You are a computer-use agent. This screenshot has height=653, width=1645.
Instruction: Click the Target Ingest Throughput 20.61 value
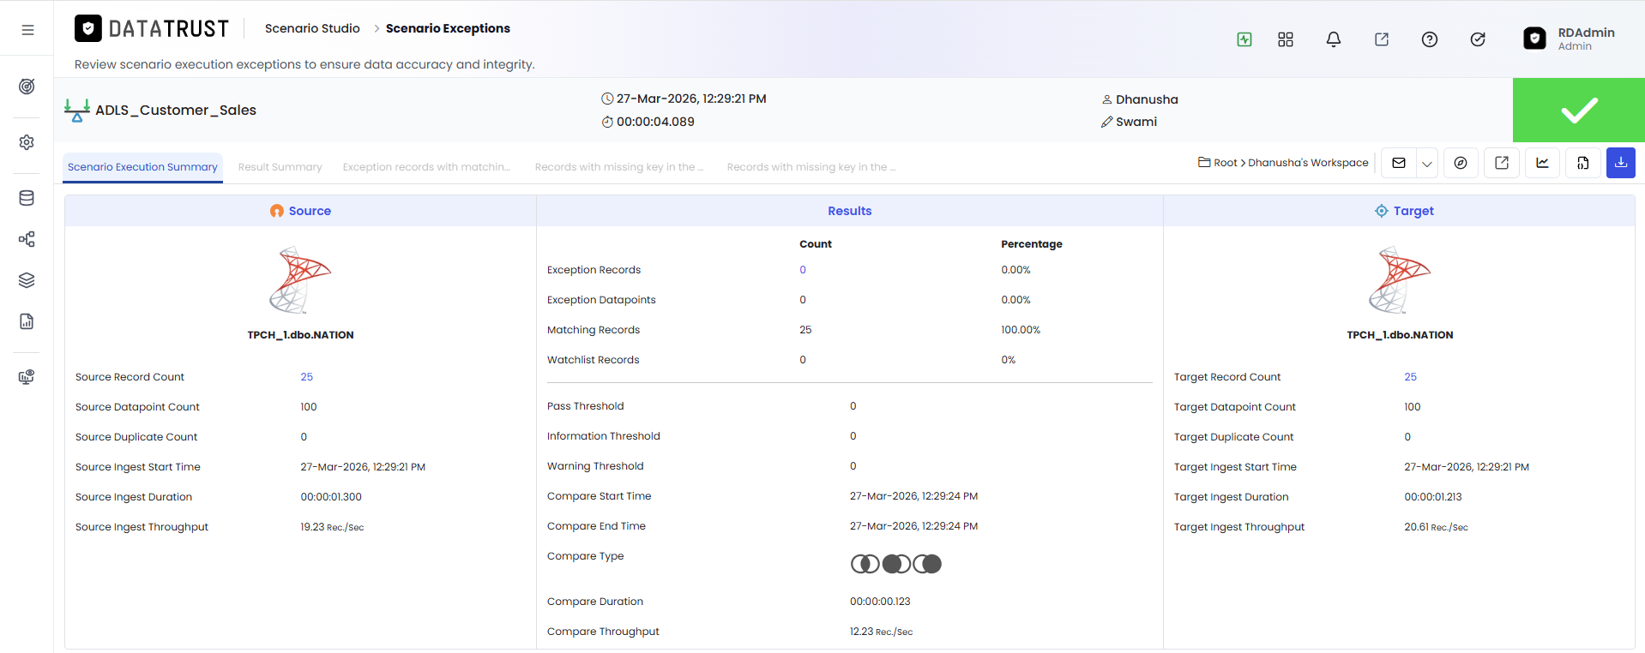tap(1437, 527)
